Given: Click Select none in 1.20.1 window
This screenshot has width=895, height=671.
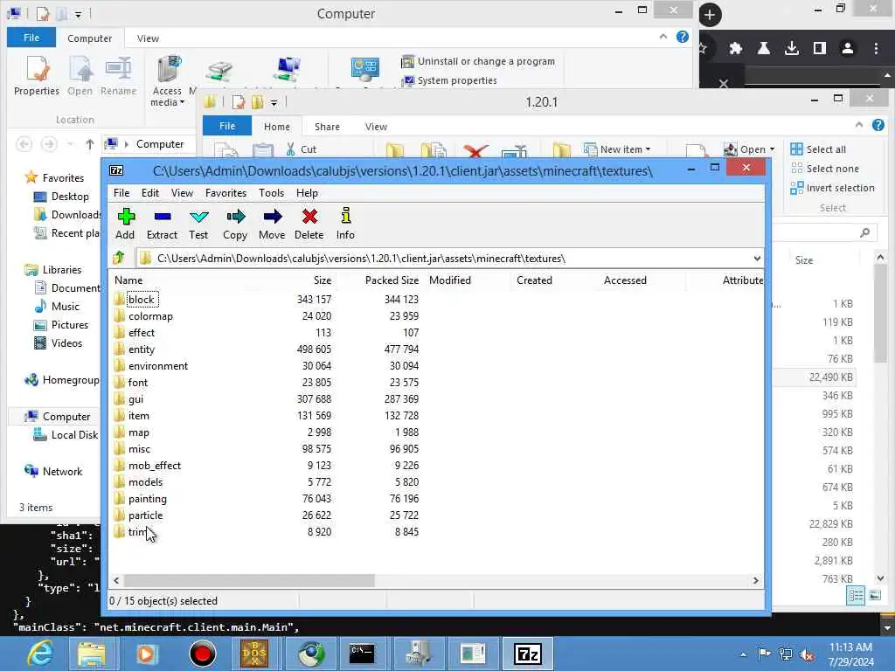Looking at the screenshot, I should [825, 169].
